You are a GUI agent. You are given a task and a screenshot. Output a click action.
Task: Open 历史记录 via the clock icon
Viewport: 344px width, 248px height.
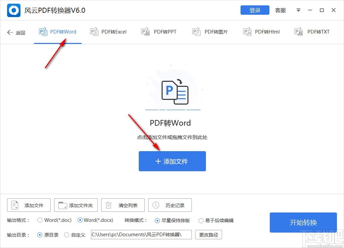[x=156, y=205]
